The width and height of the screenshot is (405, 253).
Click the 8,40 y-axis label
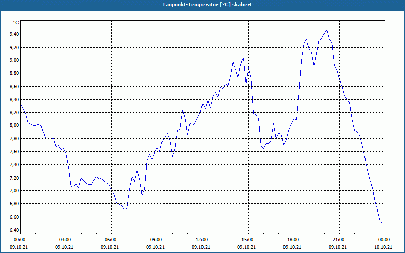point(15,99)
